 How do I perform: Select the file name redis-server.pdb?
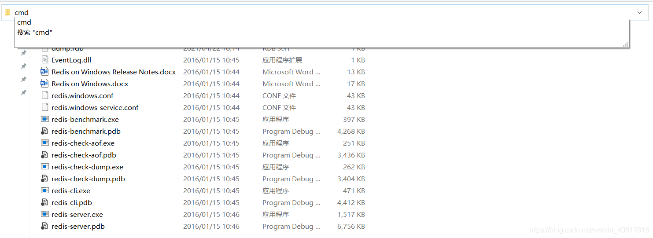click(x=78, y=226)
